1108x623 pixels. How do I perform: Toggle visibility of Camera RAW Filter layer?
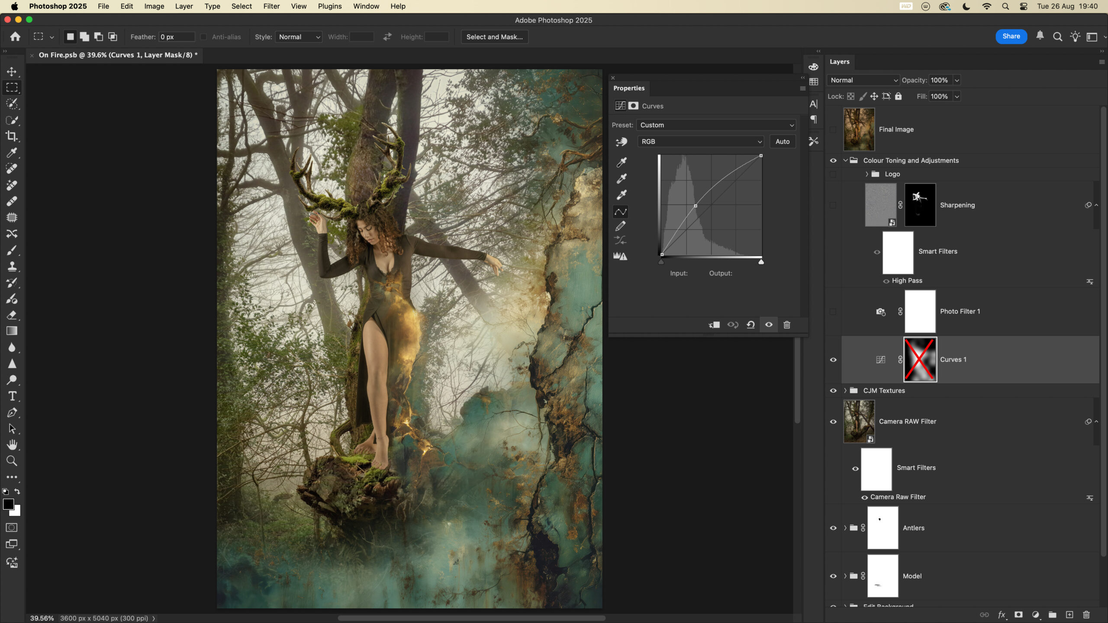point(833,422)
